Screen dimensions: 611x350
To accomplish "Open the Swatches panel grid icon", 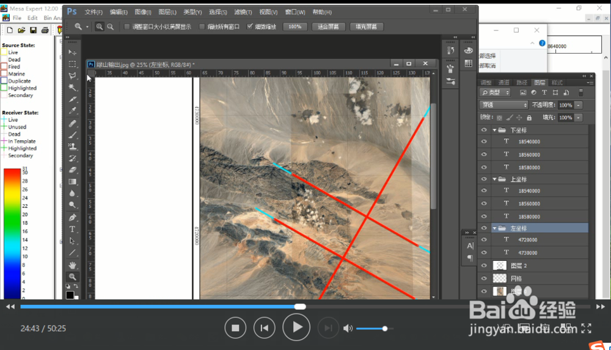I will [x=469, y=63].
